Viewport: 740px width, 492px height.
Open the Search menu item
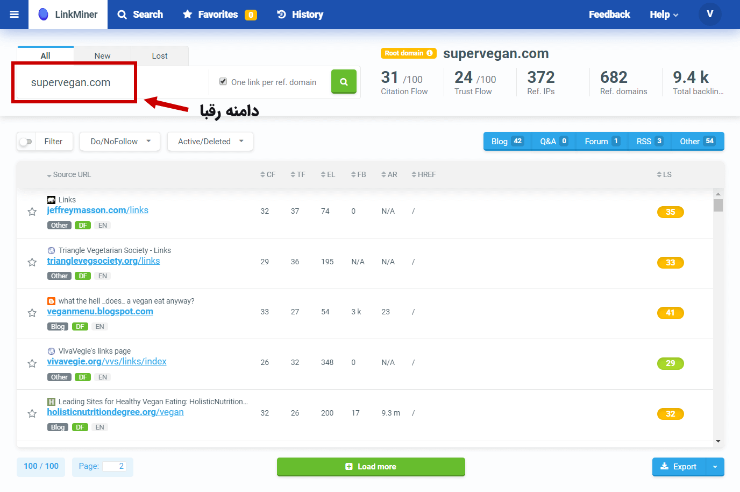140,15
